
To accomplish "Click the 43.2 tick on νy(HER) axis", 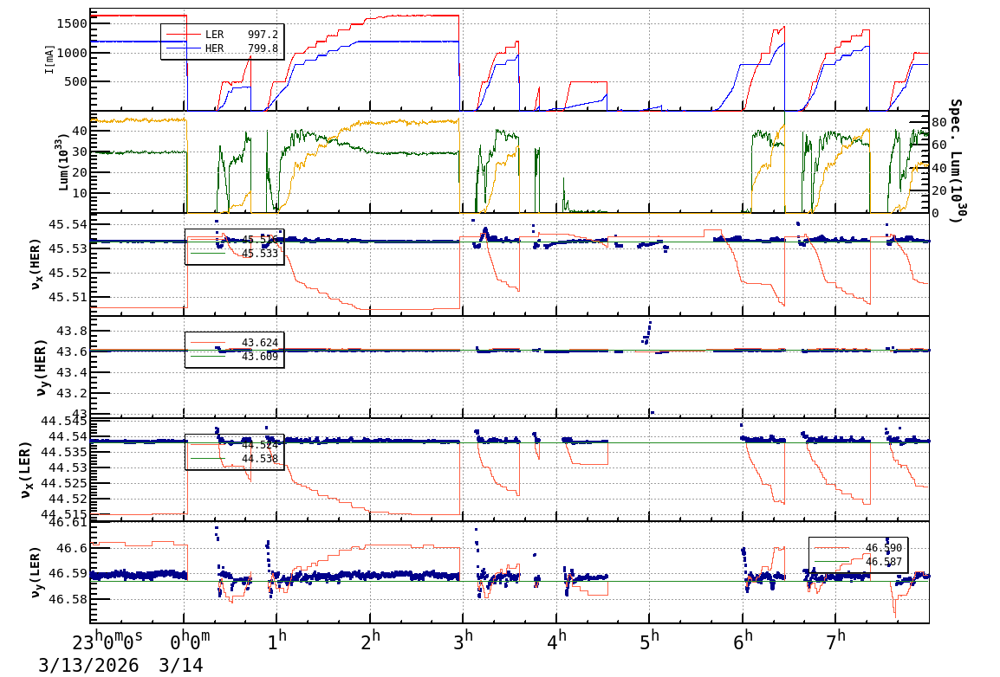I will [72, 393].
